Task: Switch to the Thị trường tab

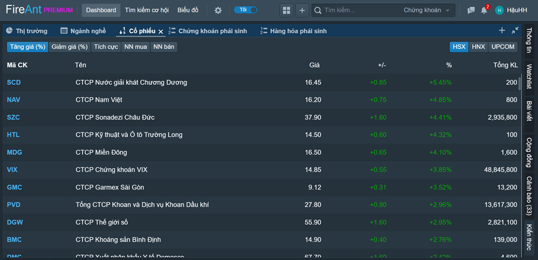Action: click(27, 31)
